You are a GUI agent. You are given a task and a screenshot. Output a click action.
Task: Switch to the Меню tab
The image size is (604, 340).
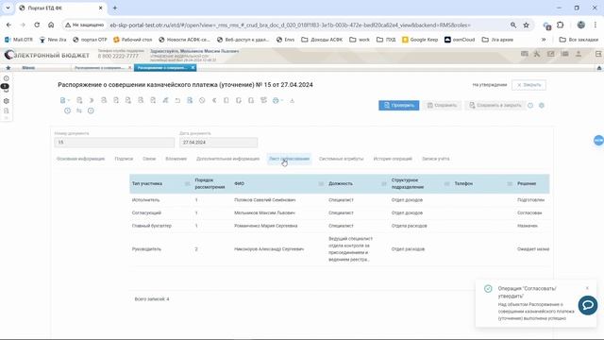click(x=28, y=68)
